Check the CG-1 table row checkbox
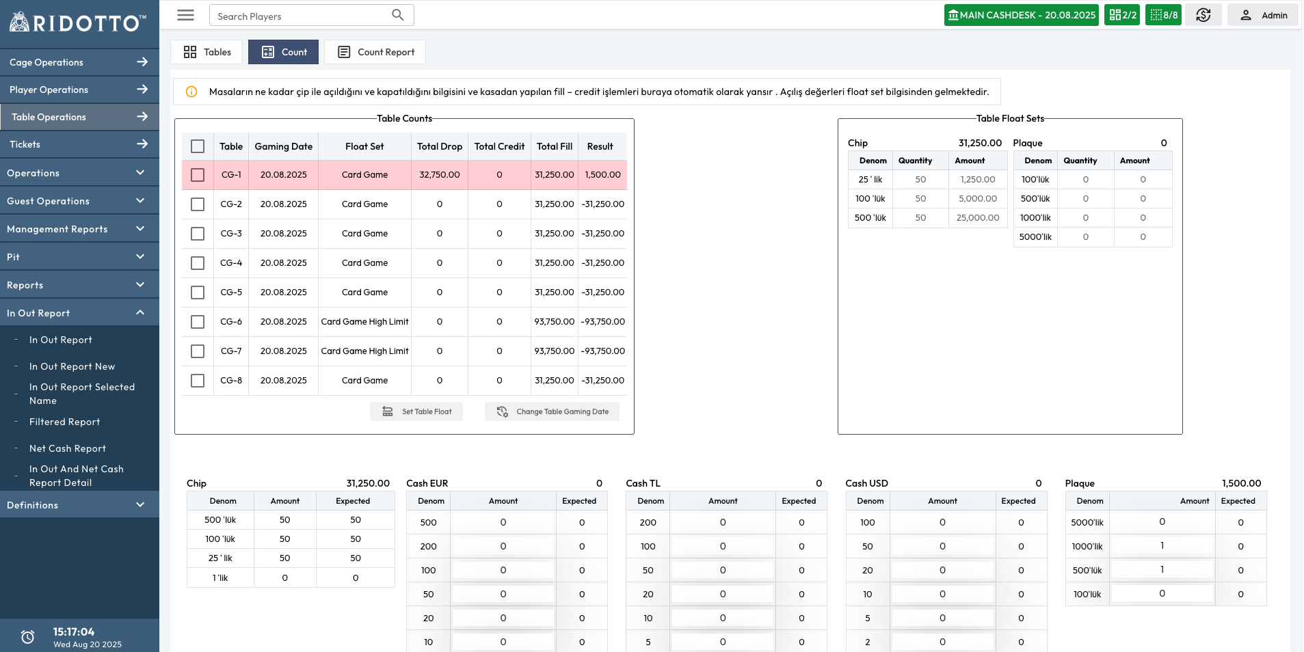 click(198, 175)
